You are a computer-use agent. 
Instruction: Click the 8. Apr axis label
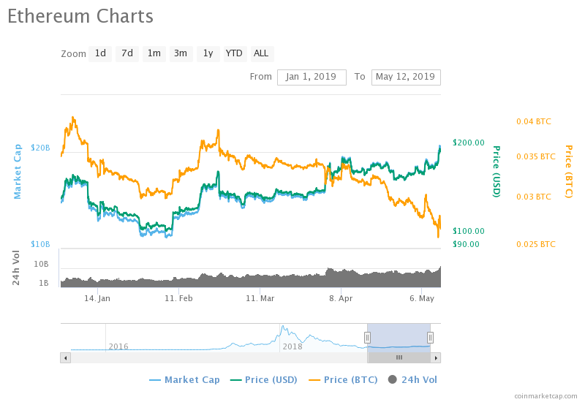pyautogui.click(x=341, y=299)
